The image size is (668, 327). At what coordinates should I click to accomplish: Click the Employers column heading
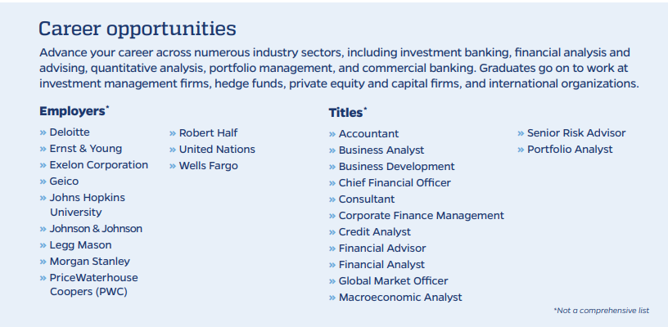pos(72,110)
